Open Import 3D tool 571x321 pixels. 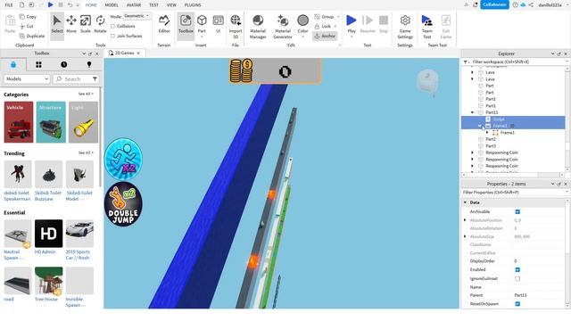click(236, 27)
